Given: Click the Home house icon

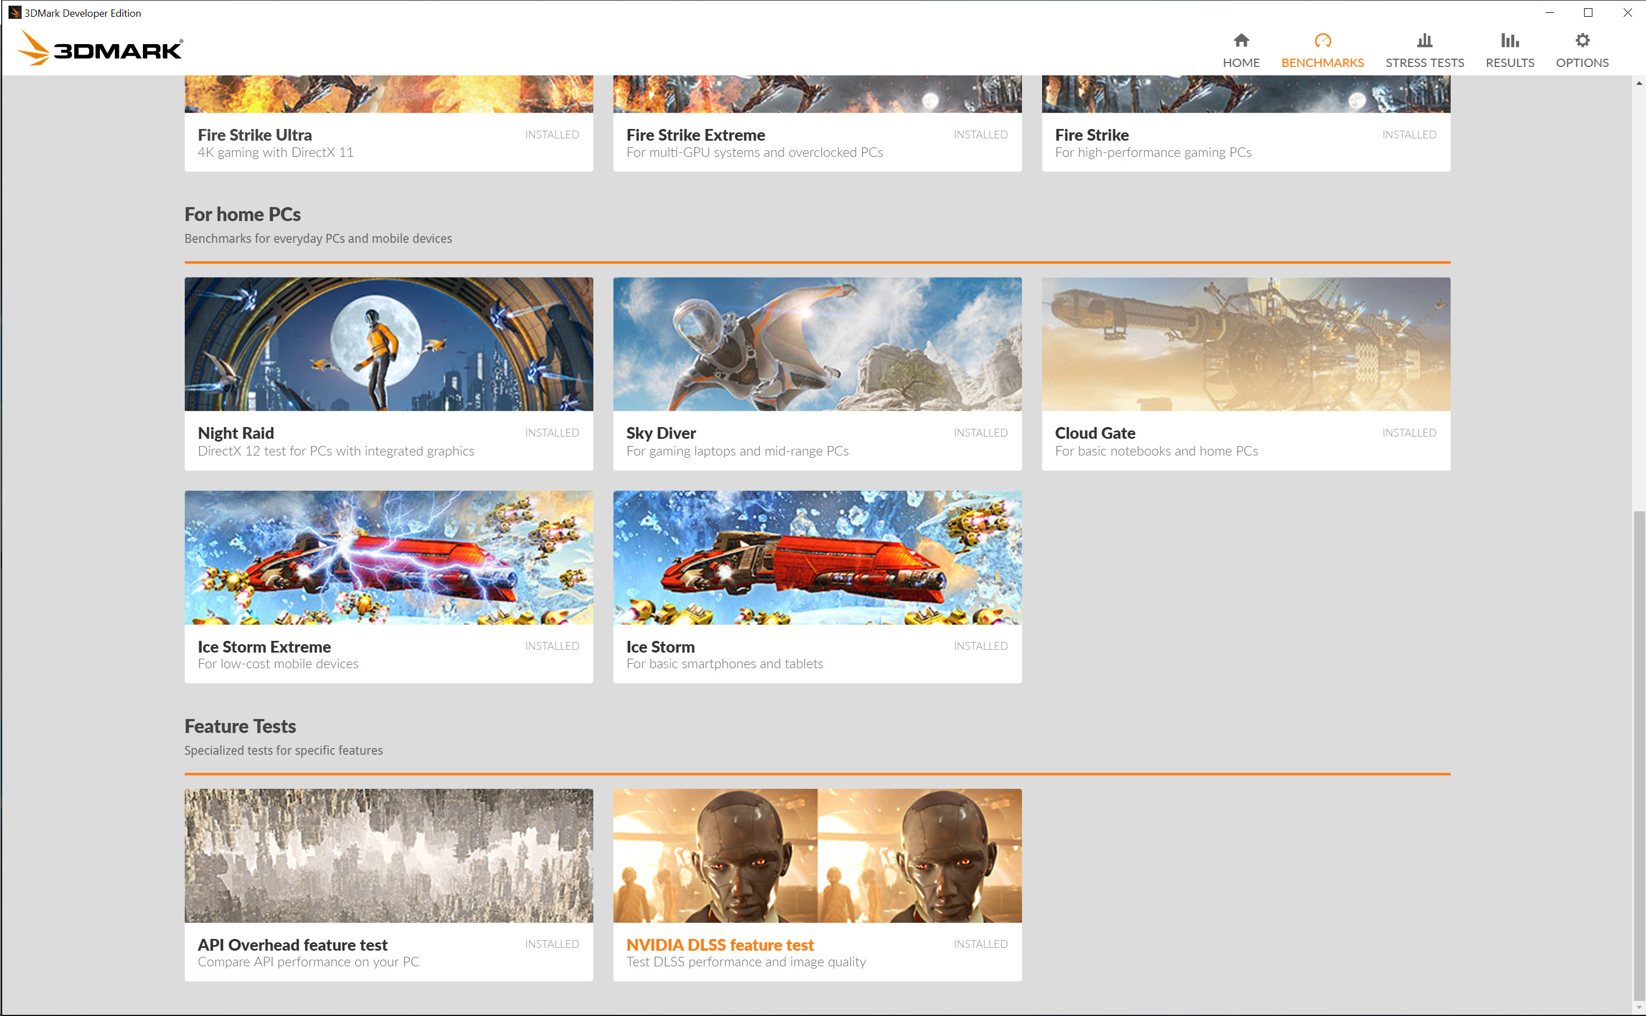Looking at the screenshot, I should coord(1240,41).
